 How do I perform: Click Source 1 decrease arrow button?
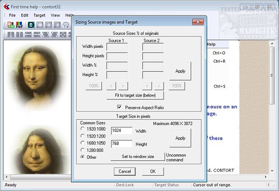click(x=111, y=86)
